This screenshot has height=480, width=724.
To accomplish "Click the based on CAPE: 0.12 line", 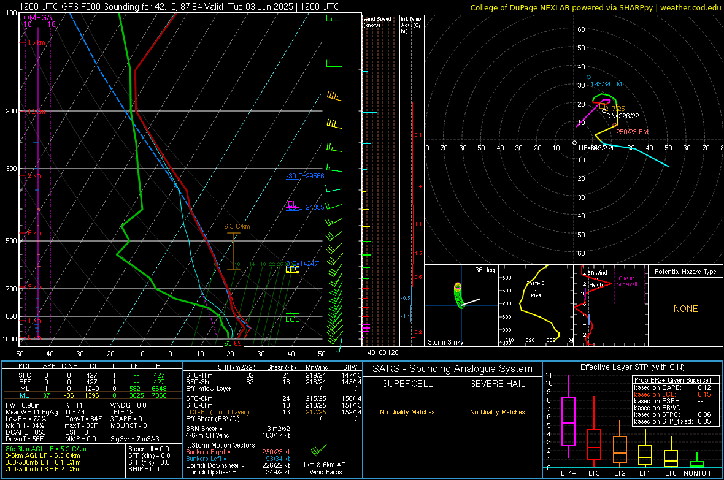I will pos(672,387).
